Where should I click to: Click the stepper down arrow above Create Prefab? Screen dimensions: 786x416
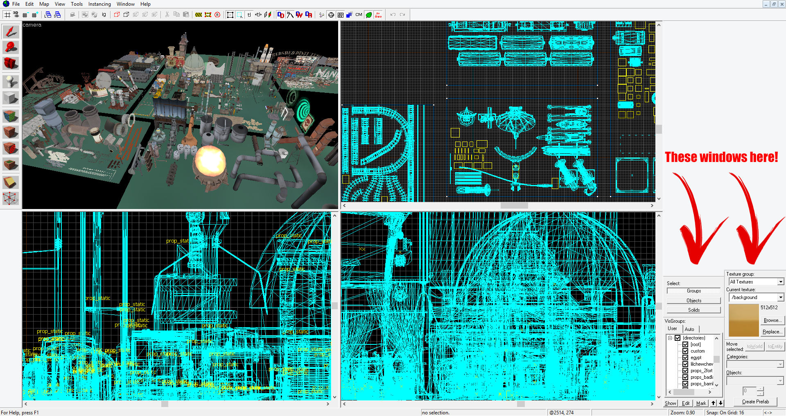click(x=760, y=394)
